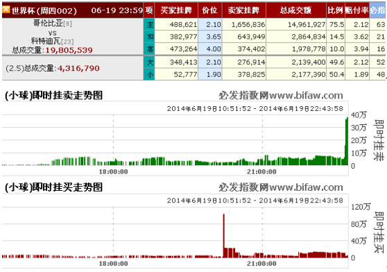The width and height of the screenshot is (387, 272).
Task: Click home price 2.10 in 主 row
Action: 214,25
